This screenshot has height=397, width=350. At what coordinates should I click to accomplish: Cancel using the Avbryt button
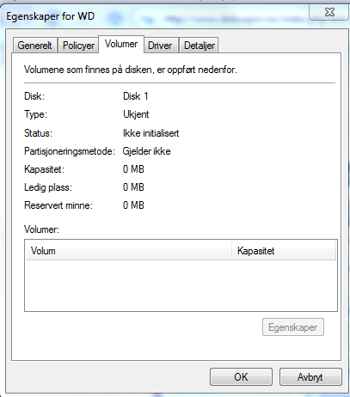coord(310,376)
